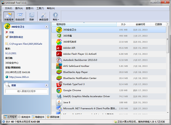The width and height of the screenshot is (171, 125).
Task: Click the 493 MB size value
Action: point(123,36)
